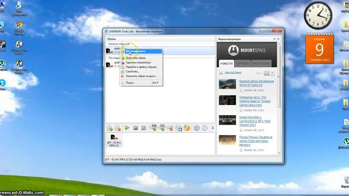Choose Добавить образ in the context menu

(141, 58)
